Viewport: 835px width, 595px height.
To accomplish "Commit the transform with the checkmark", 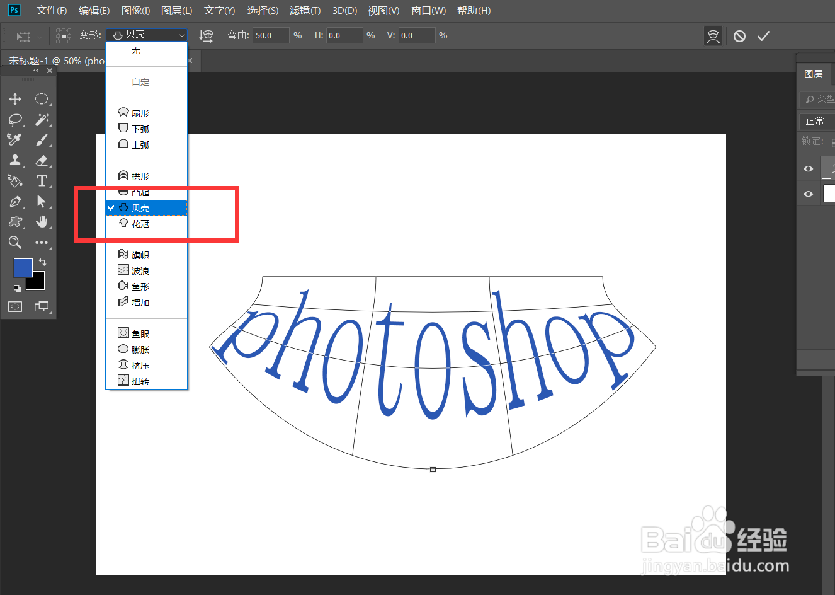I will tap(763, 36).
